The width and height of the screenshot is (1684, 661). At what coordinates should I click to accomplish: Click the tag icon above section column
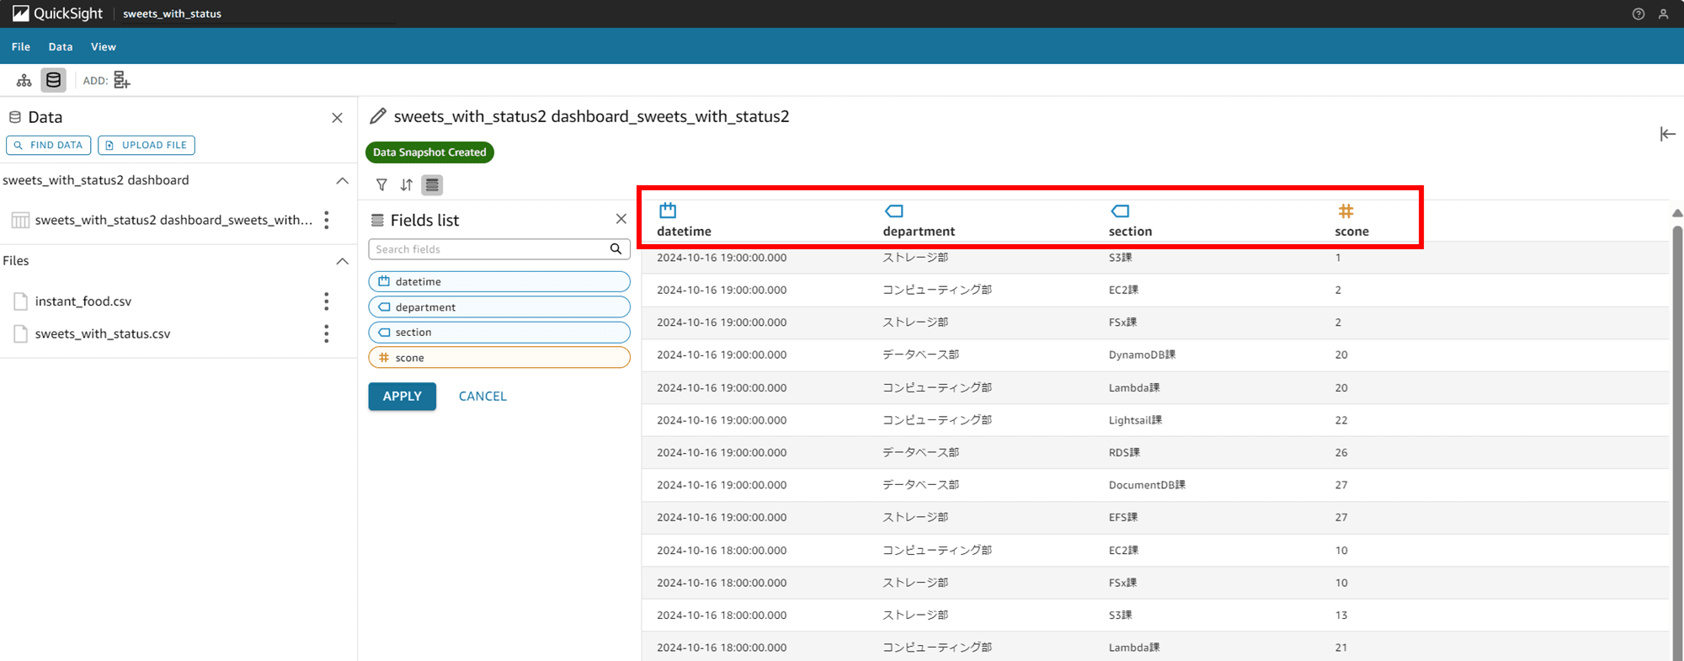(x=1120, y=211)
